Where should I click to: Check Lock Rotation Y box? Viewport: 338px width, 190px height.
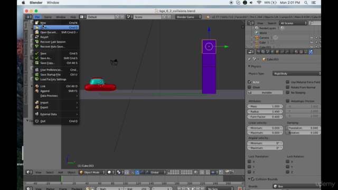pos(287,167)
